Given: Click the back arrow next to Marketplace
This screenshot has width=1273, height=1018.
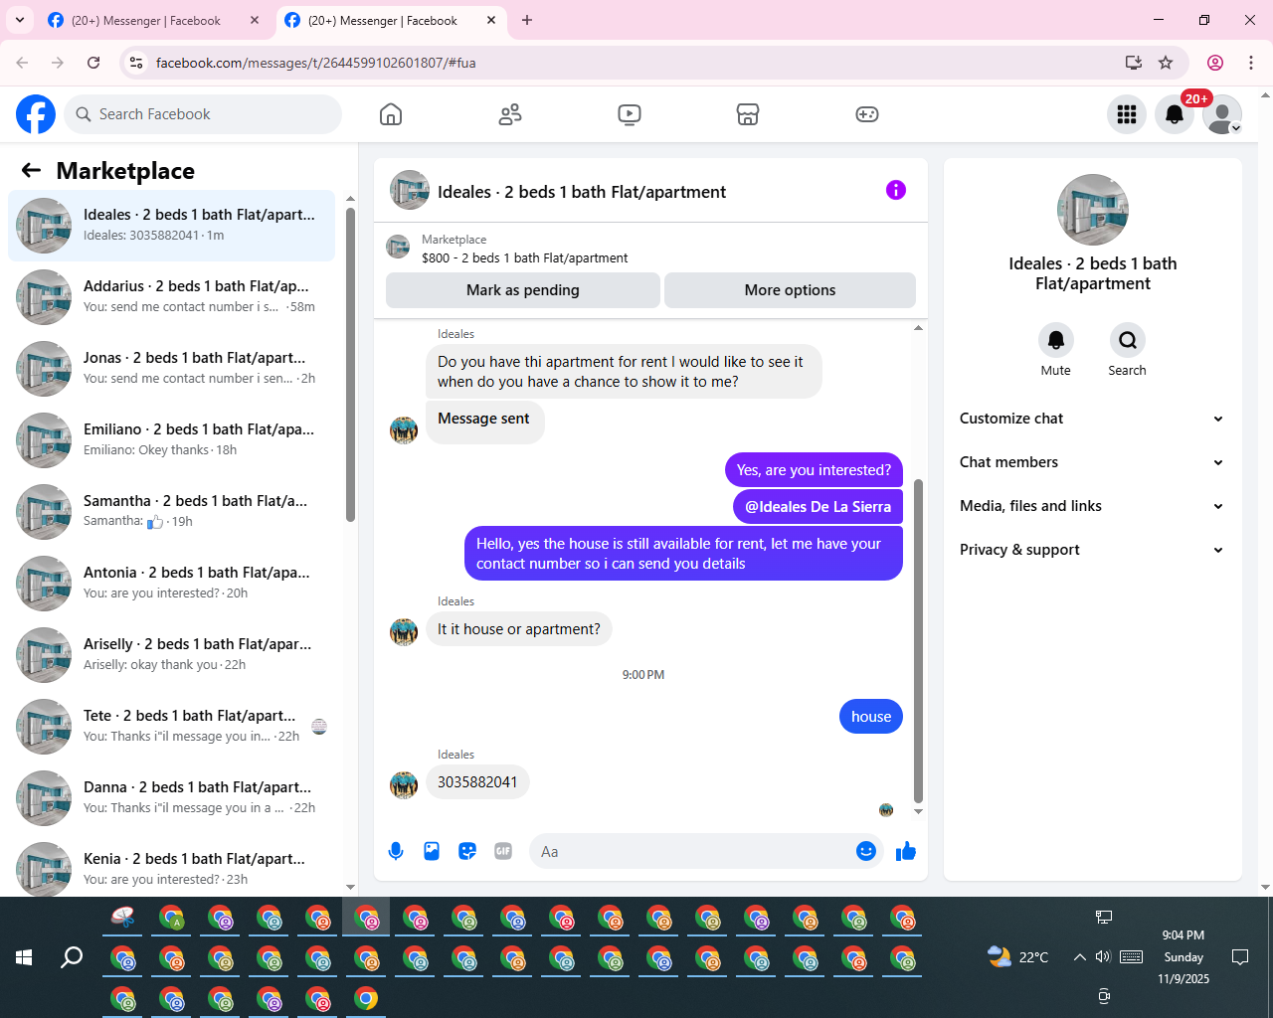Looking at the screenshot, I should [31, 171].
